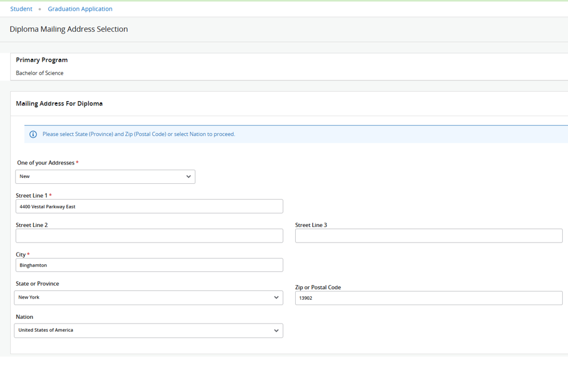Click into the Street Line 2 field

point(149,235)
